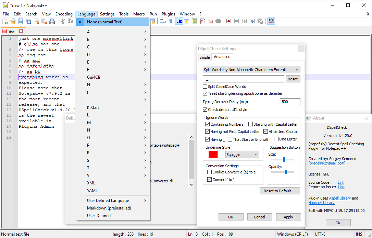The image size is (372, 238).
Task: Start recording a macro with the red record icon
Action: click(x=228, y=21)
